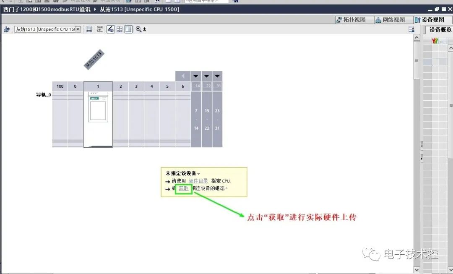
Task: Click the left-pointing collapse arrow above slot 6
Action: click(x=183, y=76)
